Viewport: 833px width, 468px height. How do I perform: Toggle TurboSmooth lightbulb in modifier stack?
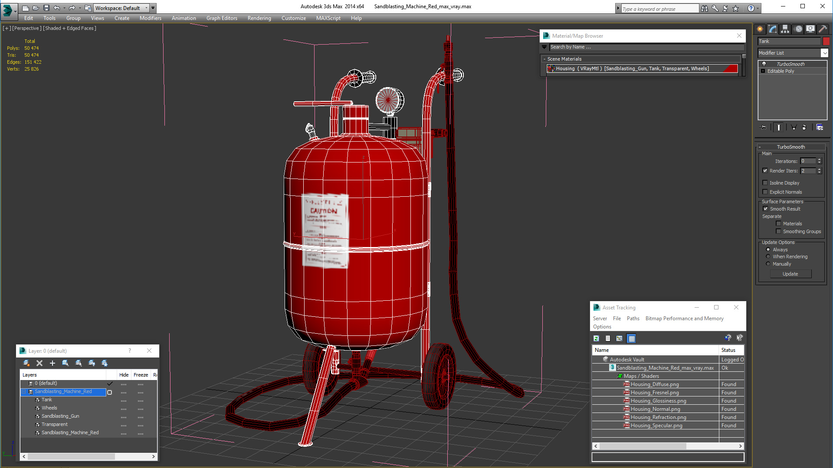tap(764, 64)
